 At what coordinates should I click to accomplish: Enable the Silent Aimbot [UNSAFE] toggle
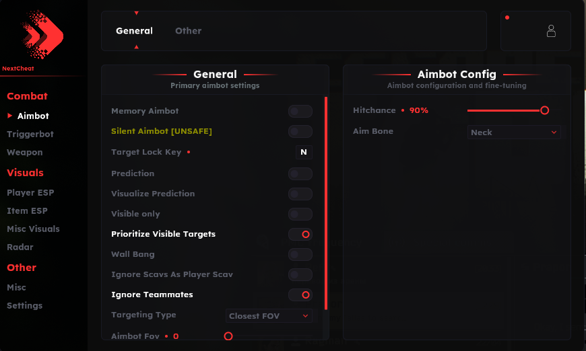[300, 132]
